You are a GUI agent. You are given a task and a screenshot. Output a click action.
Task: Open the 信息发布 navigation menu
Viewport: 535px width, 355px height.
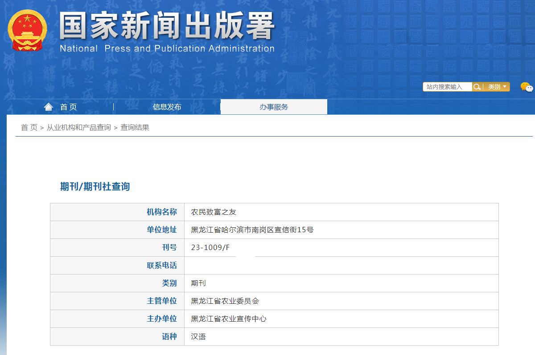click(x=167, y=107)
